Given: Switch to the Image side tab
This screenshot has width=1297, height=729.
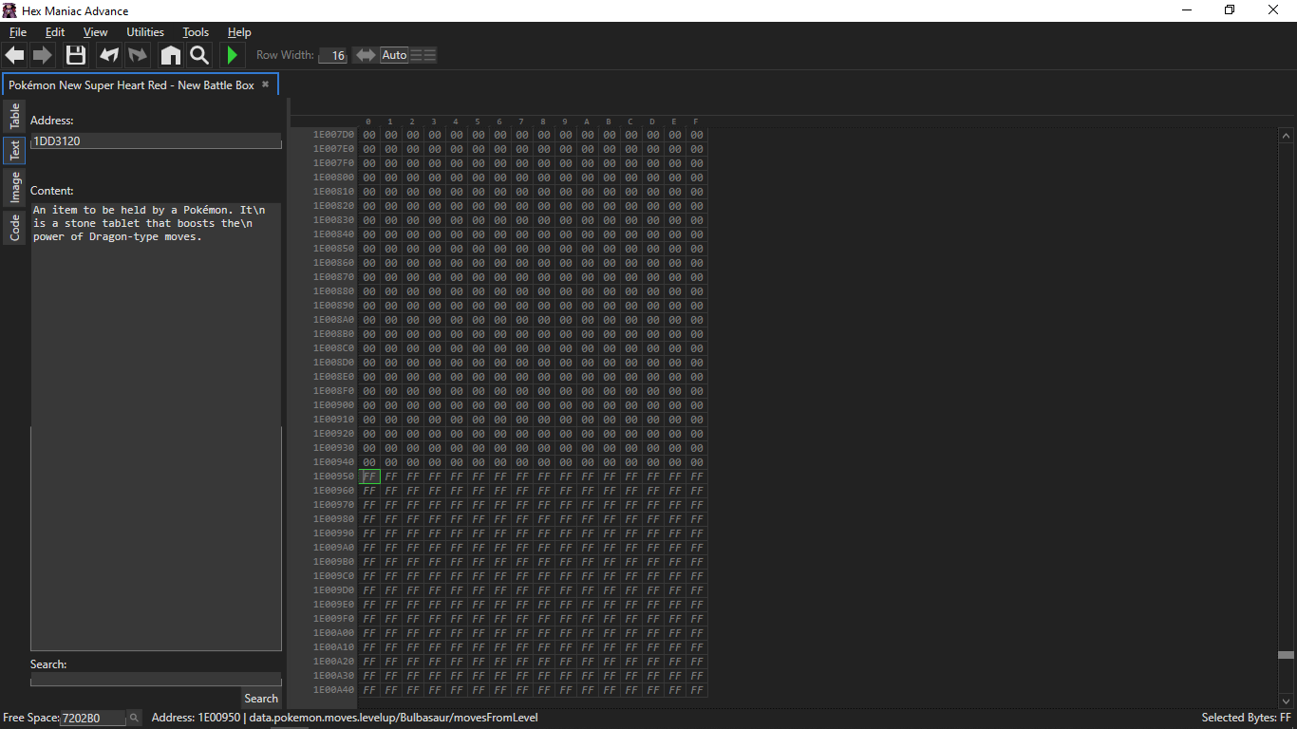Looking at the screenshot, I should (14, 188).
